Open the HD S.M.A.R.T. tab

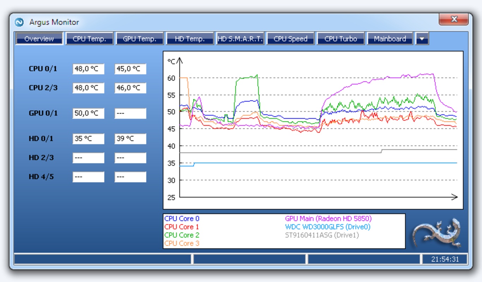pyautogui.click(x=240, y=39)
